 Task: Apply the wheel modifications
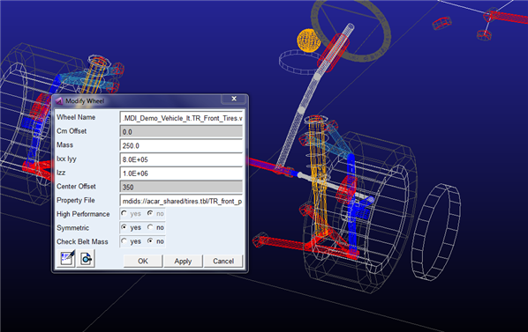(183, 261)
